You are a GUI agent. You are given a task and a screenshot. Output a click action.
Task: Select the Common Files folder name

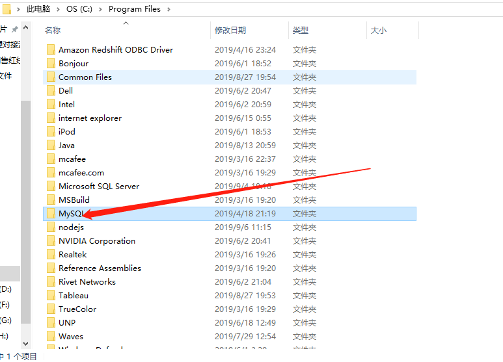pyautogui.click(x=85, y=77)
